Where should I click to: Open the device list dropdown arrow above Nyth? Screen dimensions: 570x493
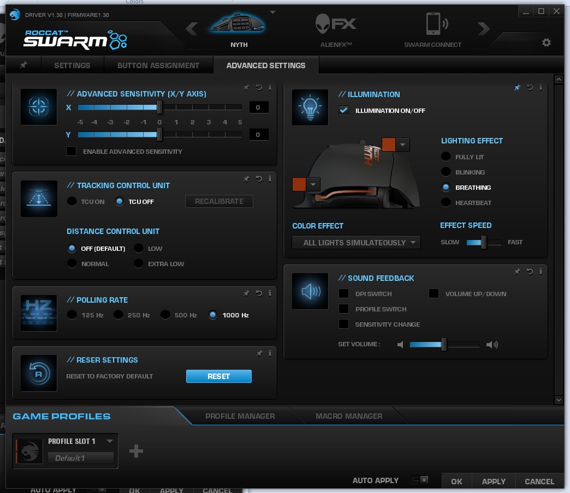point(272,12)
